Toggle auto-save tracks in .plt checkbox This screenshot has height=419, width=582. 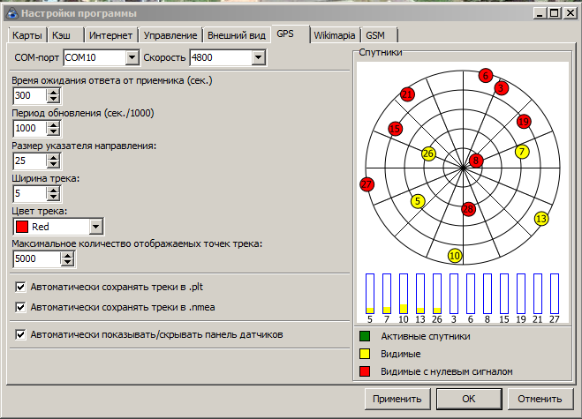[21, 287]
